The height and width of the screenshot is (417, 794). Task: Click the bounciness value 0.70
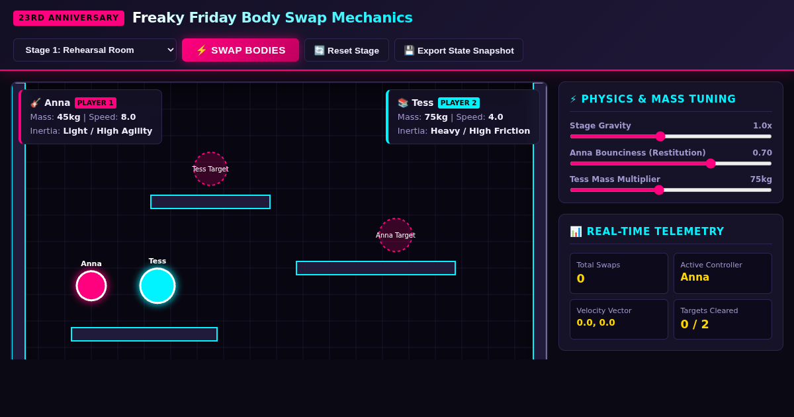[762, 153]
